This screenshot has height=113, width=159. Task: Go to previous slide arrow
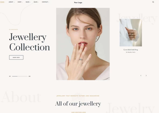coord(141,76)
